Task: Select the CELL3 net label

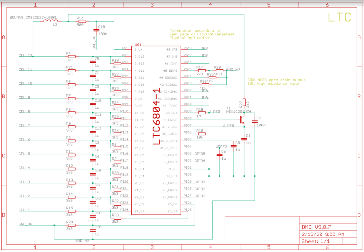Action: point(24,182)
